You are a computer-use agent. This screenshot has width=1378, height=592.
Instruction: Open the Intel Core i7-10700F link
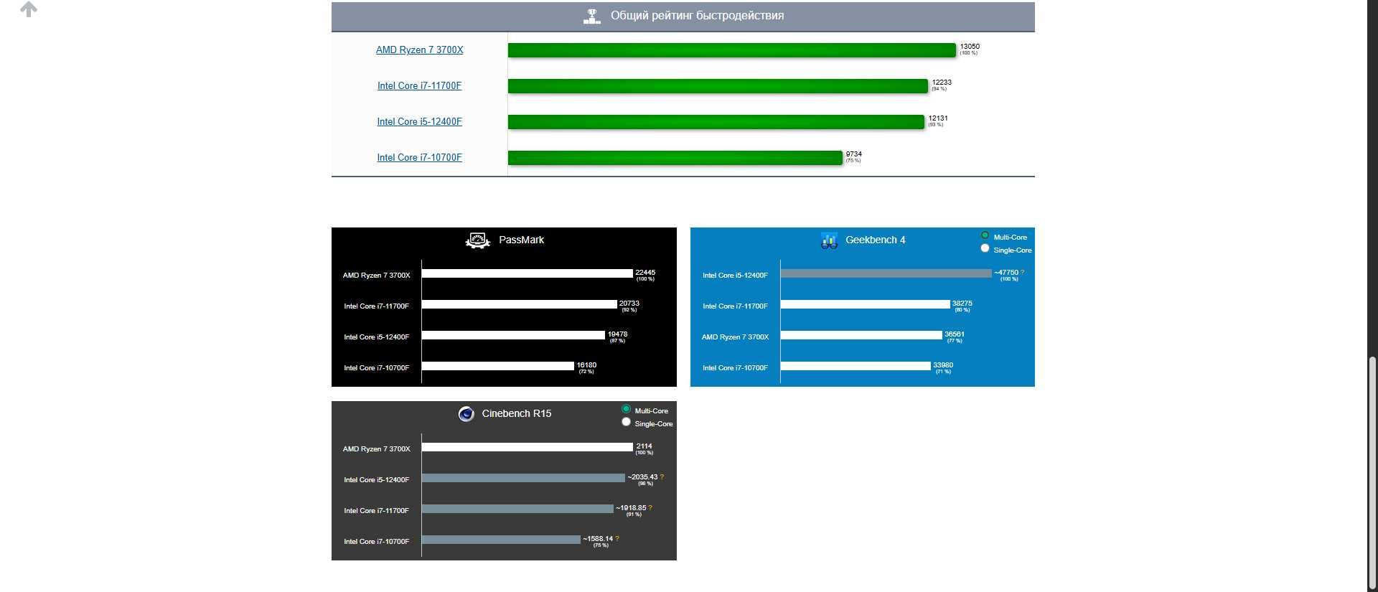pyautogui.click(x=419, y=158)
